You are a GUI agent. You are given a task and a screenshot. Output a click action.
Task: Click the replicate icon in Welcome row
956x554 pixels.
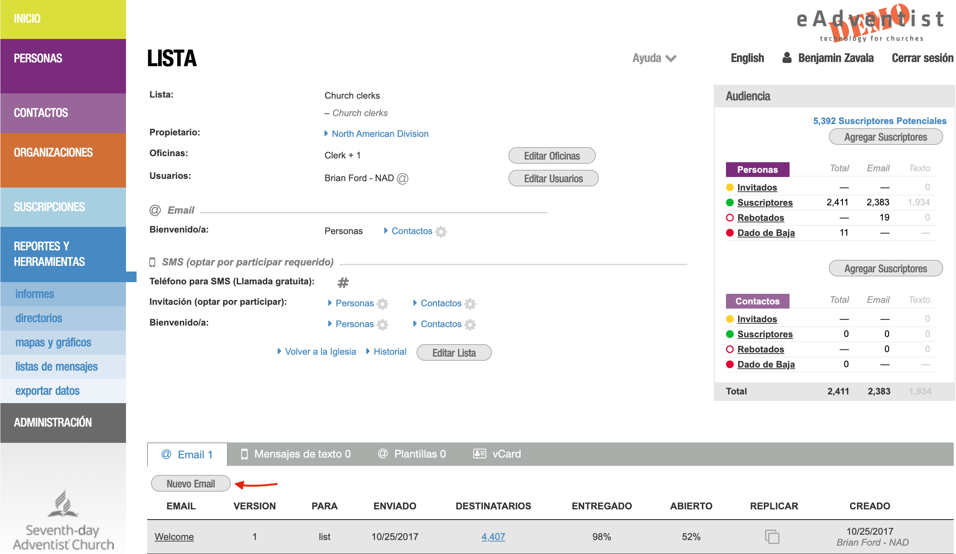click(x=772, y=537)
